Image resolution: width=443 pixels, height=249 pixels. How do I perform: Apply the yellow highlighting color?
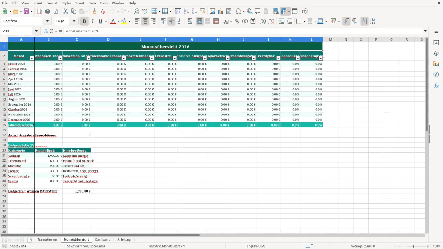coord(124,21)
